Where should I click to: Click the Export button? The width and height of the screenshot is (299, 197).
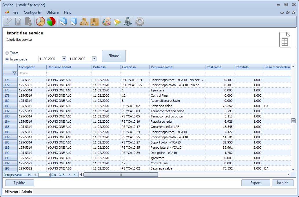[x=256, y=183]
